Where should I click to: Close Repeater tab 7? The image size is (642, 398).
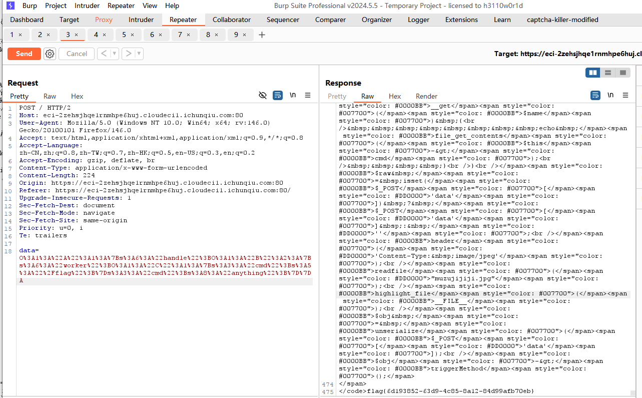click(x=188, y=35)
